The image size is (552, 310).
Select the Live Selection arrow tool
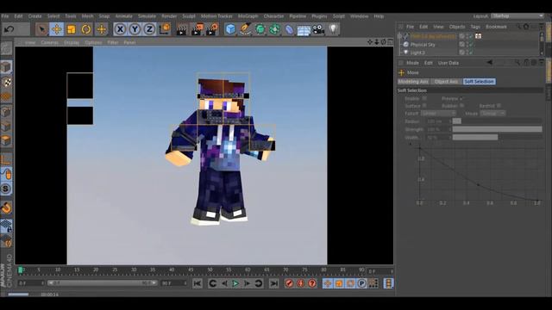tap(42, 29)
